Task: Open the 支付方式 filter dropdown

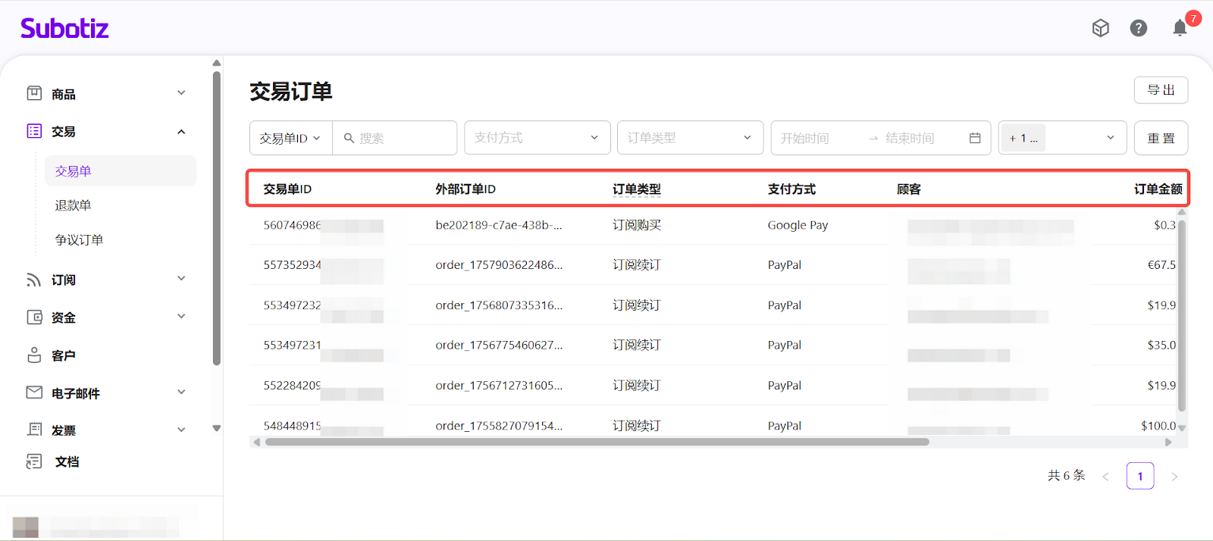Action: [x=537, y=138]
